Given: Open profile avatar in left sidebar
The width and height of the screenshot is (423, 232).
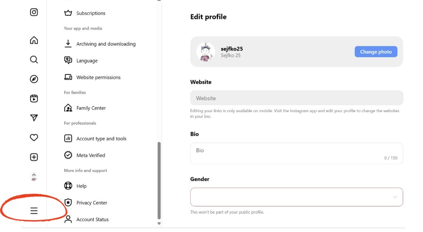Looking at the screenshot, I should click(34, 177).
